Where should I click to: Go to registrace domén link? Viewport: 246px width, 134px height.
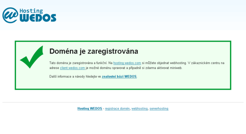(117, 109)
